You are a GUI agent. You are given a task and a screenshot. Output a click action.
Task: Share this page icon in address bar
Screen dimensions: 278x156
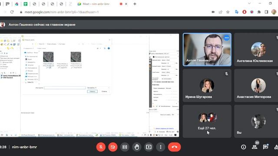tap(221, 12)
